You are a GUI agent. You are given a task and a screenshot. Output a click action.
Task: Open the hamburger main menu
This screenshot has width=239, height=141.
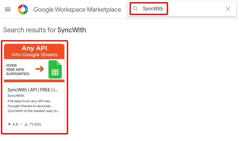pos(8,9)
